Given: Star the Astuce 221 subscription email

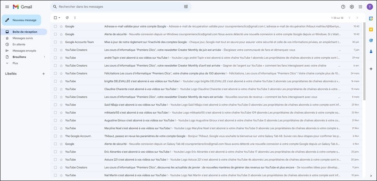Looking at the screenshot, I should point(61,159).
